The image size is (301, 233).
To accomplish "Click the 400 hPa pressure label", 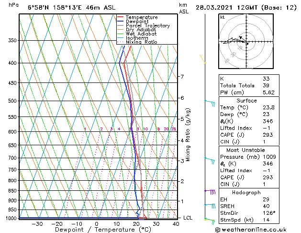I will 12,63.
